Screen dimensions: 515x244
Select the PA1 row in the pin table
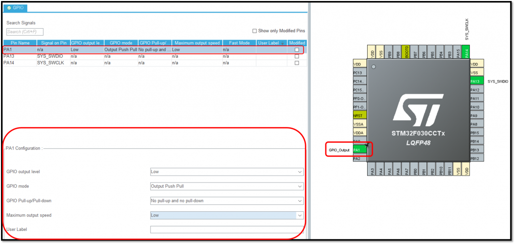pyautogui.click(x=155, y=50)
